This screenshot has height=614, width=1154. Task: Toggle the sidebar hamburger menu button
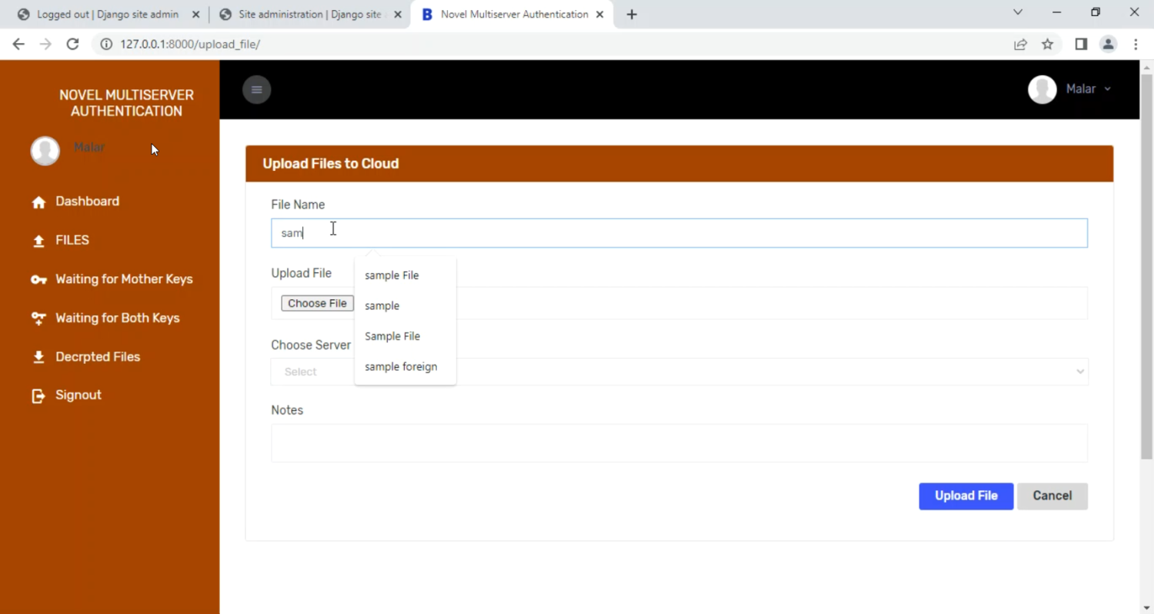257,89
